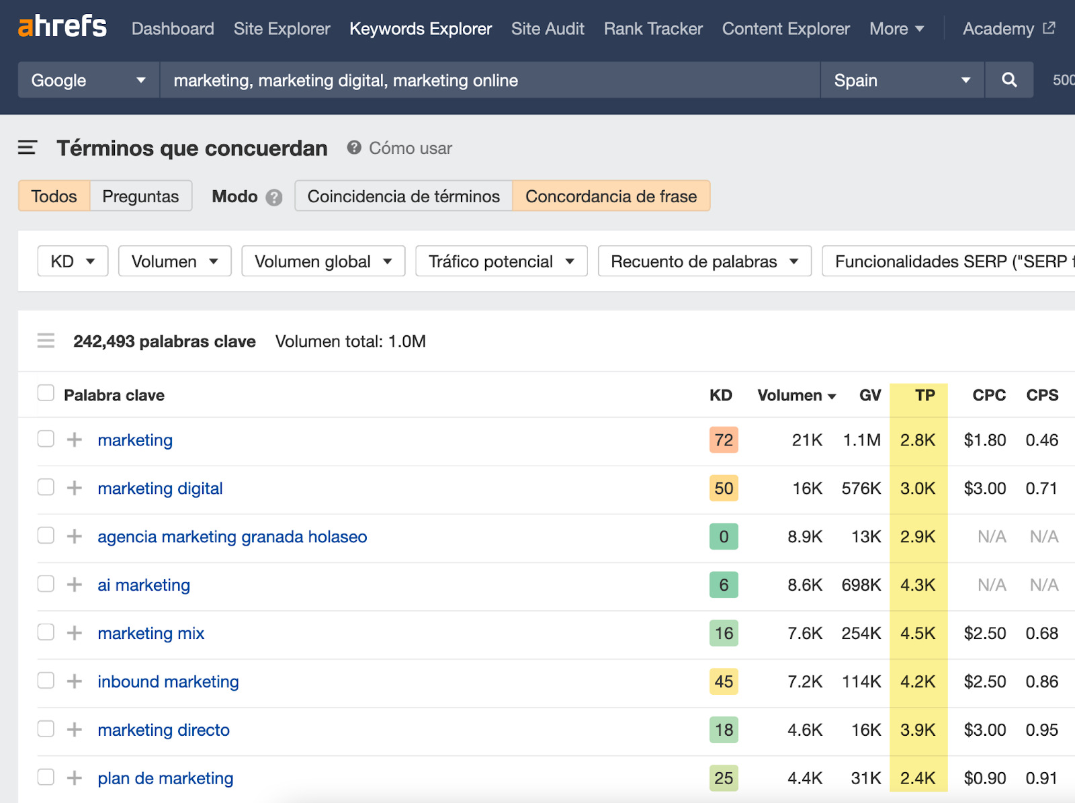Open the KD filter dropdown
This screenshot has width=1075, height=803.
click(73, 261)
